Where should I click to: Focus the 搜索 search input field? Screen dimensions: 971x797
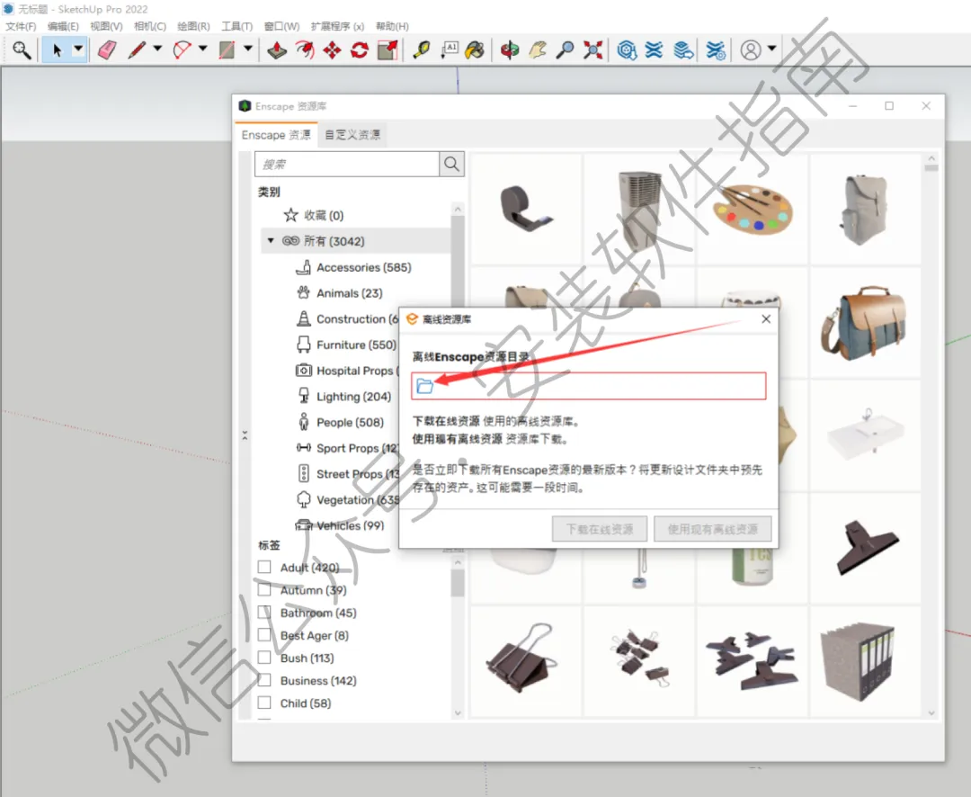point(347,165)
